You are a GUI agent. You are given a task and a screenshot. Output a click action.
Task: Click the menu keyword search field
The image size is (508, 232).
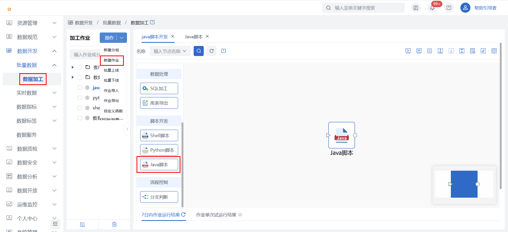click(x=363, y=8)
